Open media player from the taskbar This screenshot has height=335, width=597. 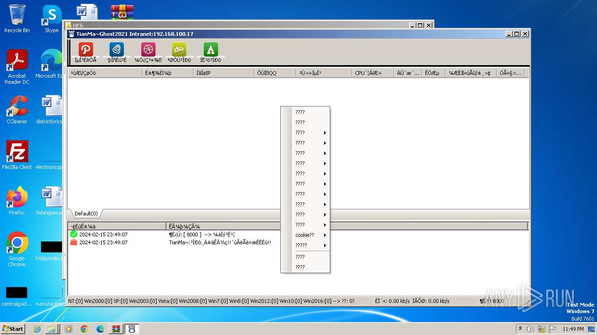pos(69,329)
